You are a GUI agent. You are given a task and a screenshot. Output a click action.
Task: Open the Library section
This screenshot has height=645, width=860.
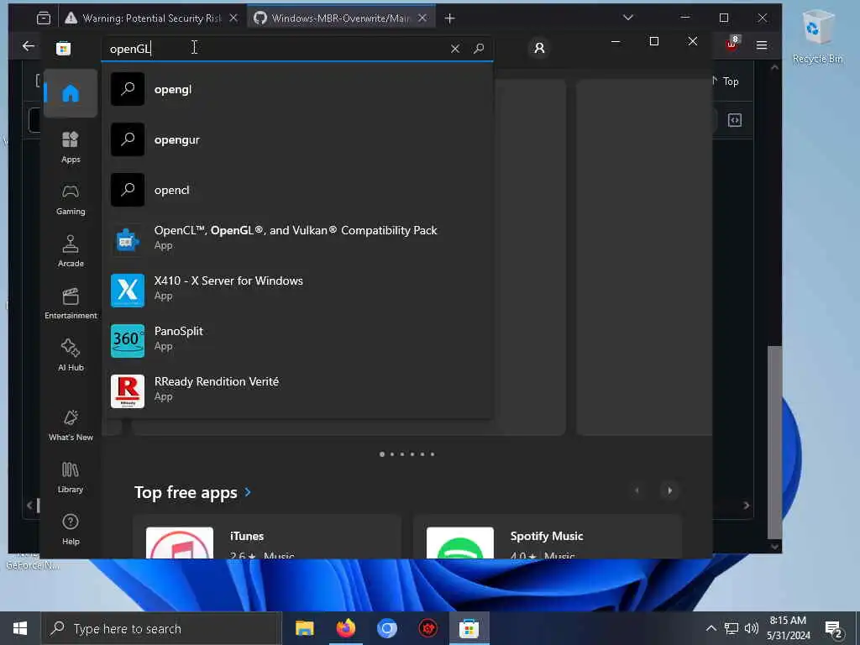[x=71, y=477]
